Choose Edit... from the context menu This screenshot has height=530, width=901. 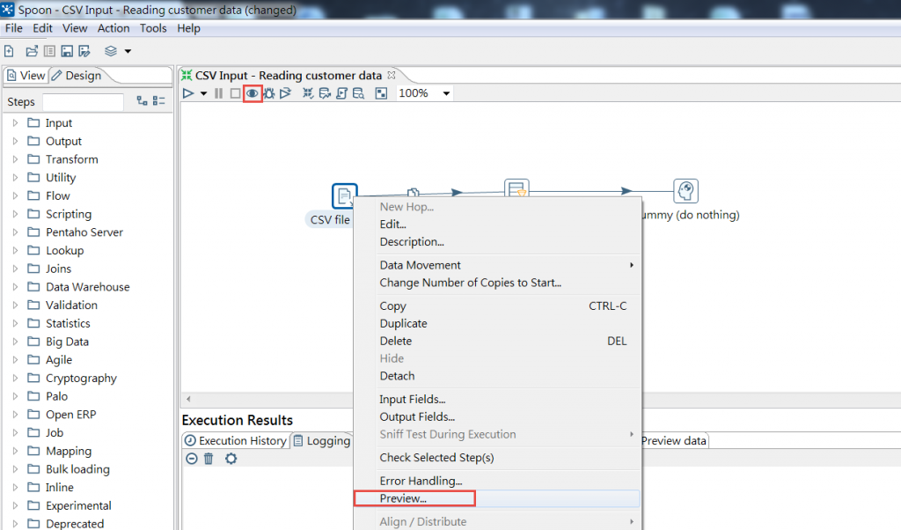[497, 225]
